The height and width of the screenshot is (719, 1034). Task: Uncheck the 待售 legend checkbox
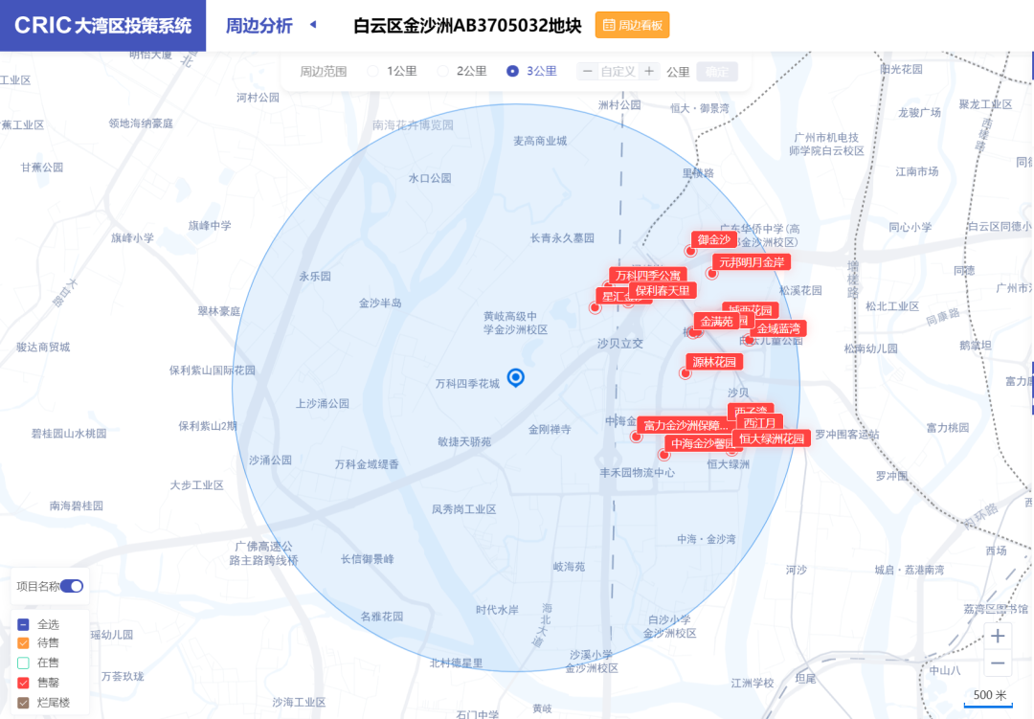click(x=23, y=643)
